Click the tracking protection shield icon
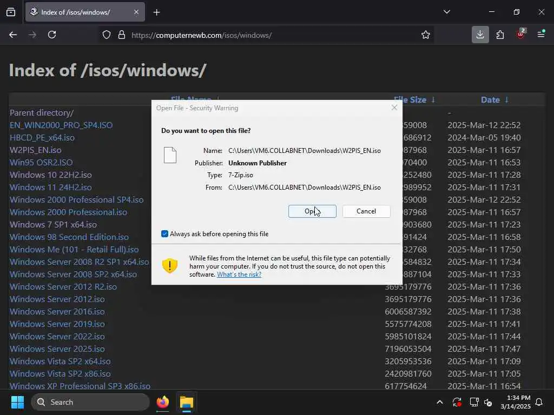The height and width of the screenshot is (415, 554). point(107,35)
